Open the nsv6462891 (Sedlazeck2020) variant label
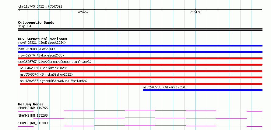Image resolution: width=271 pixels, height=130 pixels. 44,68
